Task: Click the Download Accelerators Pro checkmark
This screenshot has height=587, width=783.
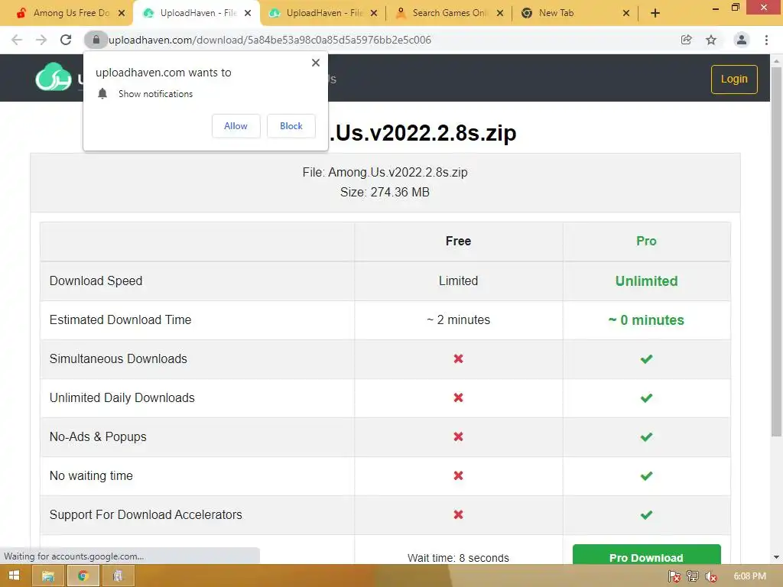Action: pos(647,514)
